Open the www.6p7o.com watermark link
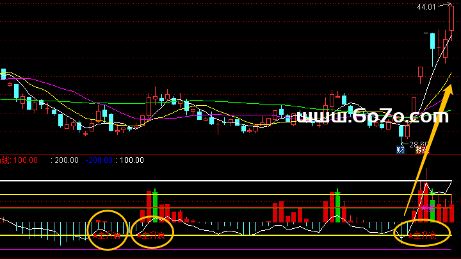 tap(373, 117)
